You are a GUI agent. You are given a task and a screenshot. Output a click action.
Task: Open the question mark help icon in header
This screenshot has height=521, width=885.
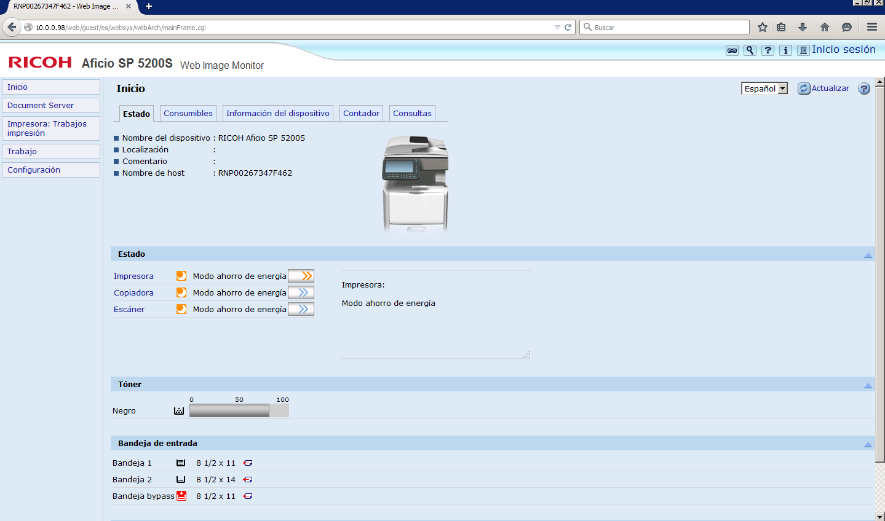[x=768, y=50]
